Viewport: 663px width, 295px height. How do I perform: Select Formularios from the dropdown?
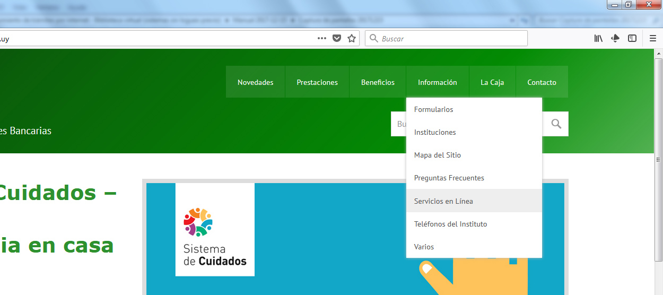[474, 109]
